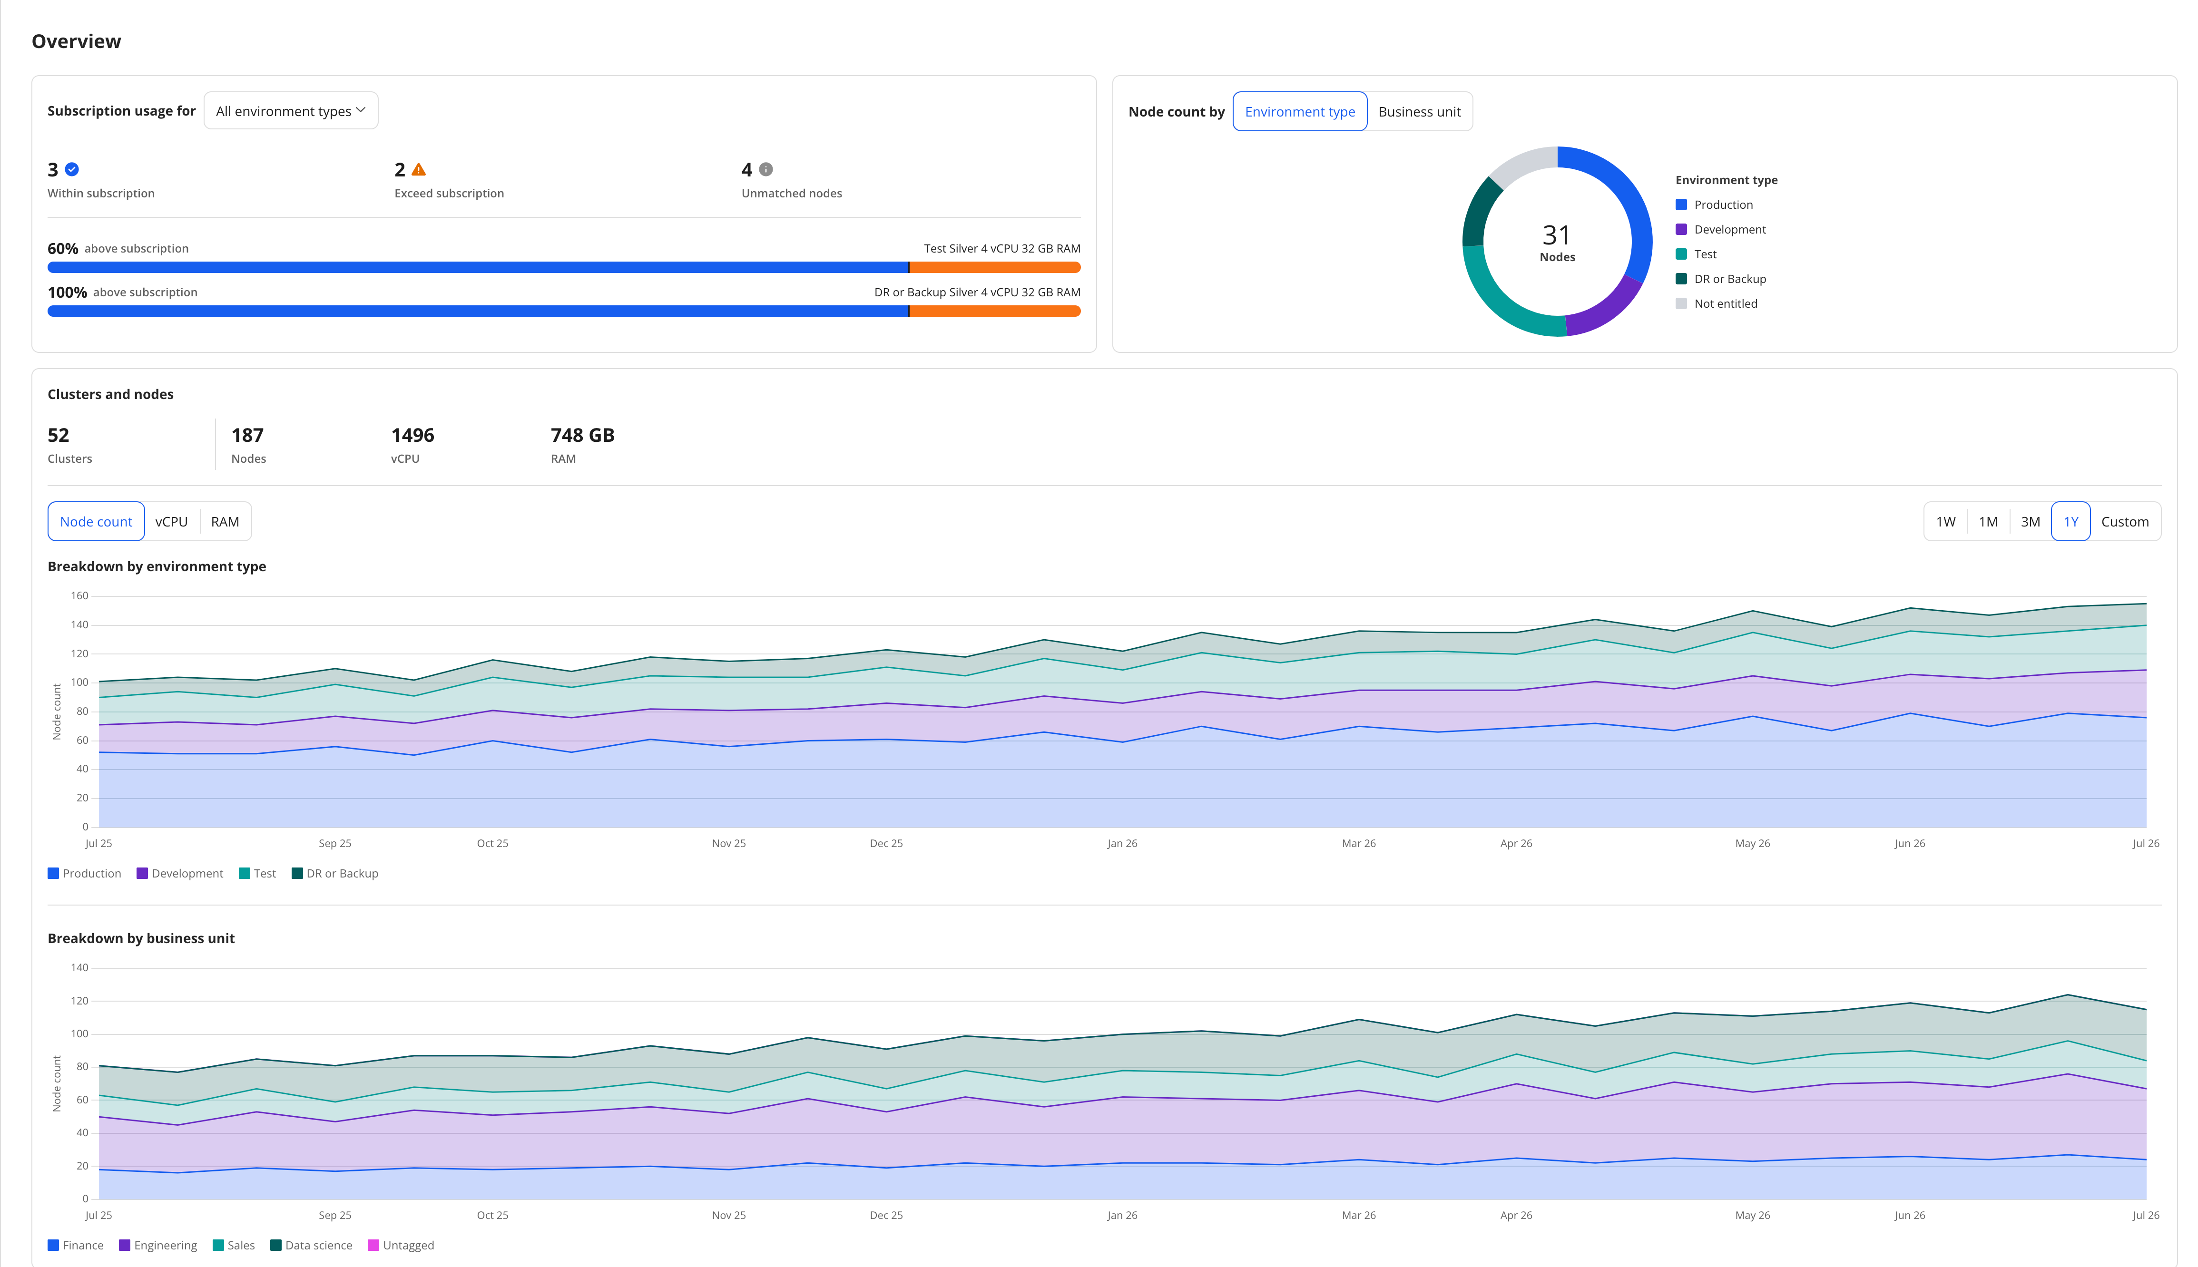Open the All environment types dropdown

click(x=291, y=110)
